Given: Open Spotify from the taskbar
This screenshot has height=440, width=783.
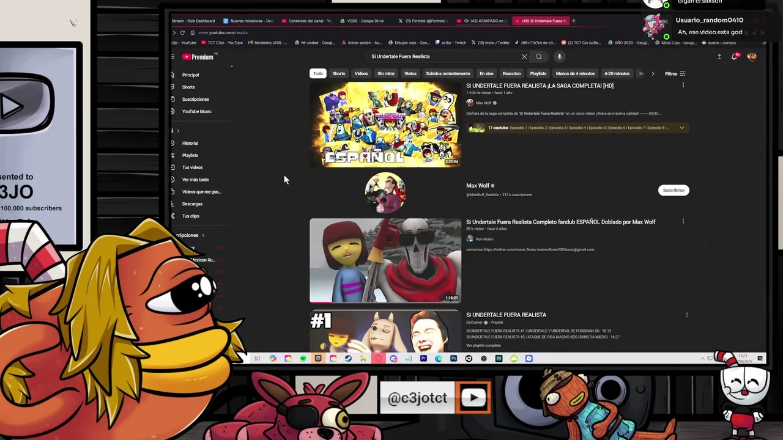Looking at the screenshot, I should pos(303,359).
